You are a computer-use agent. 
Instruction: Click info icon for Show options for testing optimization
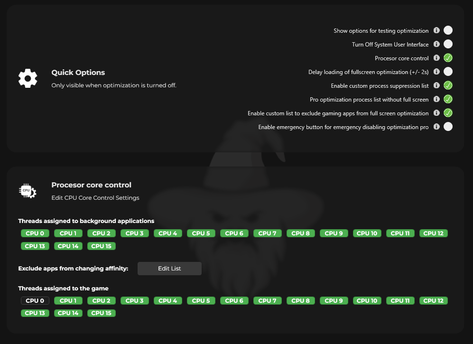click(x=436, y=30)
